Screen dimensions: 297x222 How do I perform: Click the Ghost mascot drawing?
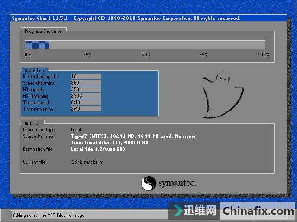tap(223, 95)
